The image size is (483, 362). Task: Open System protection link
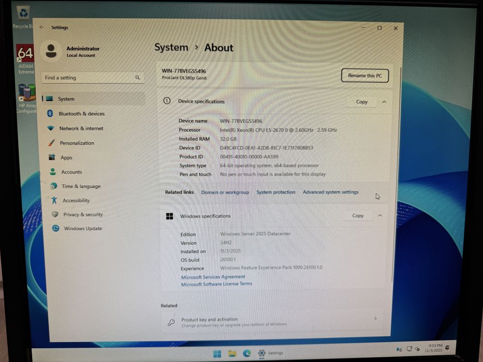coord(276,192)
